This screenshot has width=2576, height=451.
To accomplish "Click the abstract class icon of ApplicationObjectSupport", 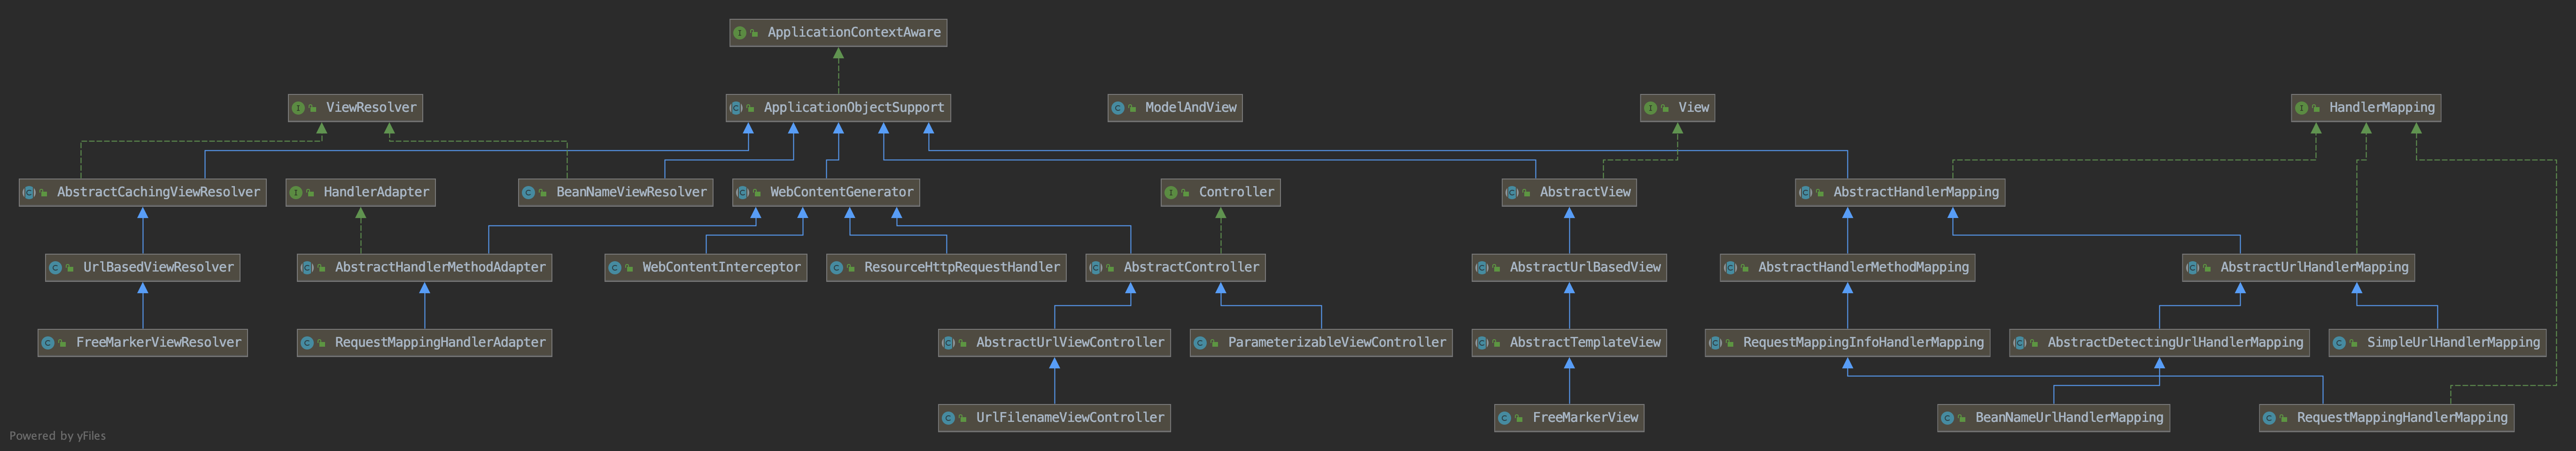I will pos(736,108).
